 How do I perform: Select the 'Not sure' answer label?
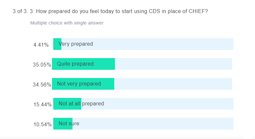69,124
